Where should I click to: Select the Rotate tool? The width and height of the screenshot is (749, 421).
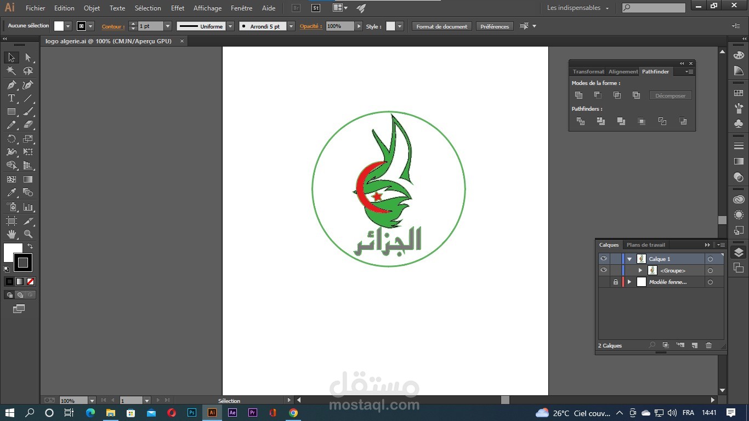11,139
